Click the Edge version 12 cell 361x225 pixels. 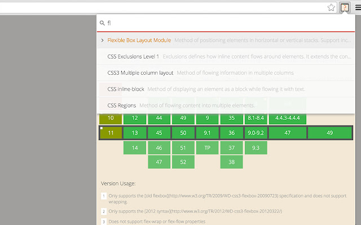click(x=135, y=118)
